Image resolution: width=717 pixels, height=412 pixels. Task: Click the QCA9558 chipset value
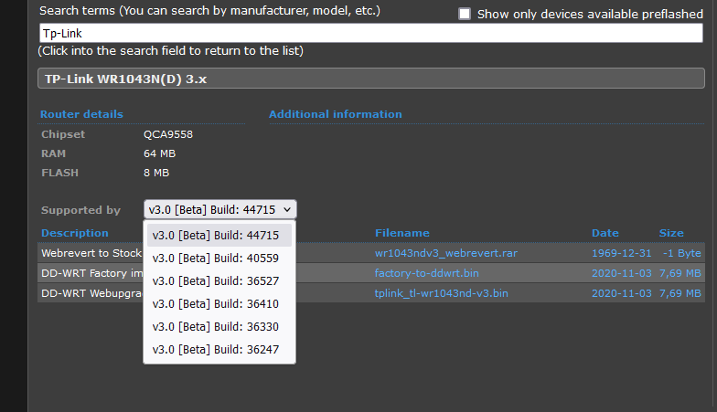coord(168,134)
